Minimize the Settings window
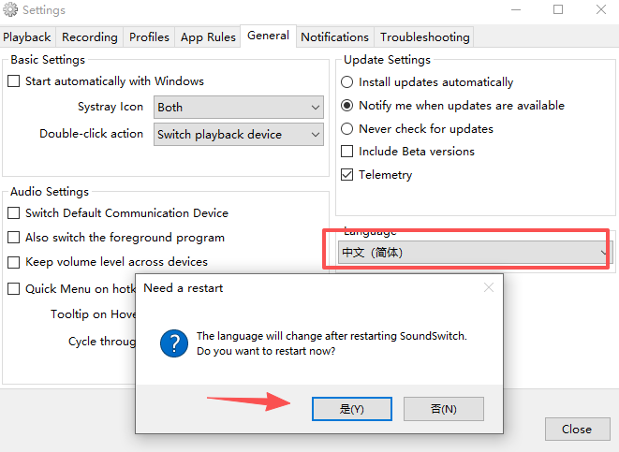Viewport: 619px width, 452px height. tap(516, 9)
